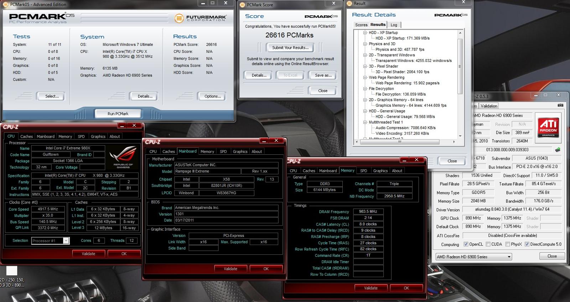Collapse the HDD - General Usage node
The image size is (570, 302).
click(365, 111)
